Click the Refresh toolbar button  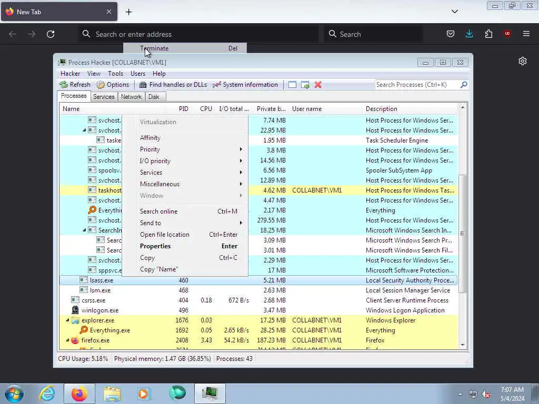pyautogui.click(x=75, y=85)
